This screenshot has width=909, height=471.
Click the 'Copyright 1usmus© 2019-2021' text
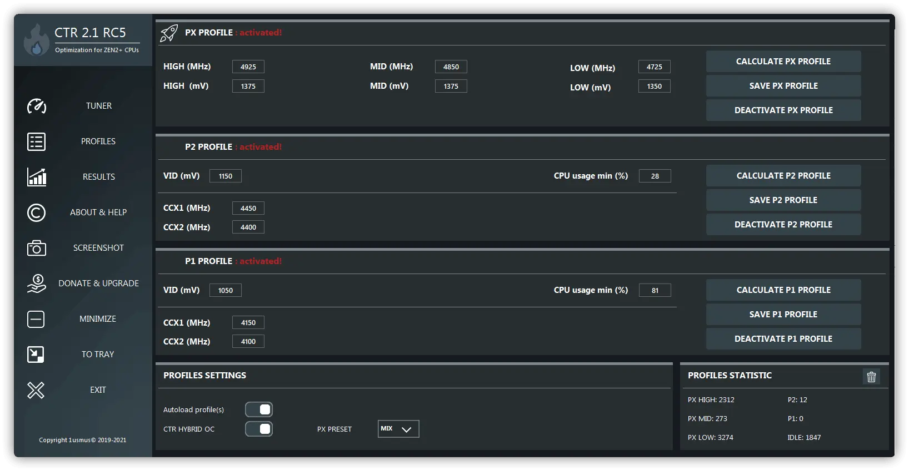coord(83,440)
